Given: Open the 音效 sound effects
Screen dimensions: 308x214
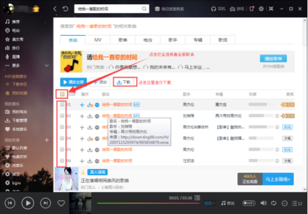Looking at the screenshot, I should pos(227,203).
